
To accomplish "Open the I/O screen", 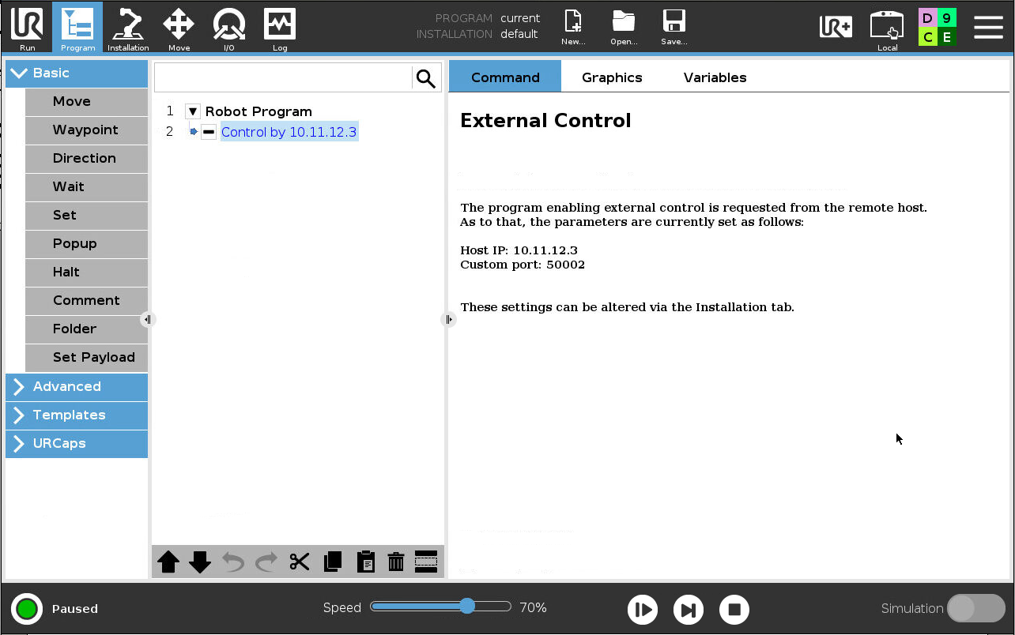I will pos(228,28).
